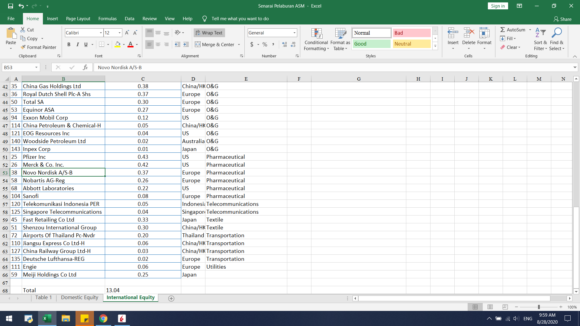Open the File menu
This screenshot has height=326, width=580.
[x=11, y=18]
